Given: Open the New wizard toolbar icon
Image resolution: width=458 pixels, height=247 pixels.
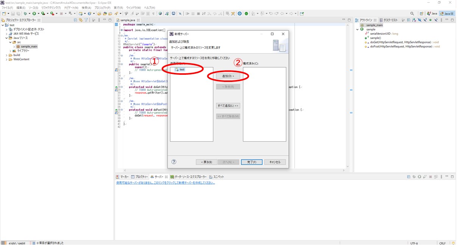Looking at the screenshot, I should 3,14.
